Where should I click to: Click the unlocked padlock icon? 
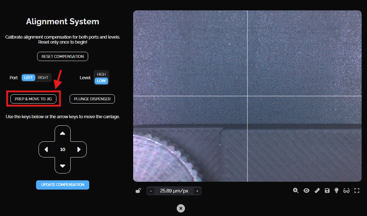pyautogui.click(x=138, y=191)
